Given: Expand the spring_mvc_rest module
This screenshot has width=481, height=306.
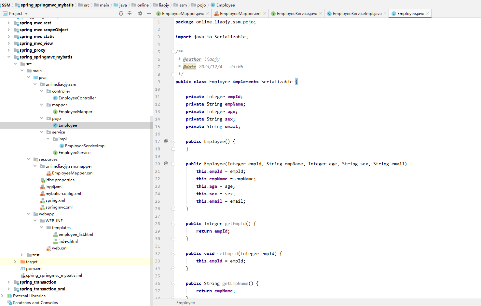Looking at the screenshot, I should [9, 23].
